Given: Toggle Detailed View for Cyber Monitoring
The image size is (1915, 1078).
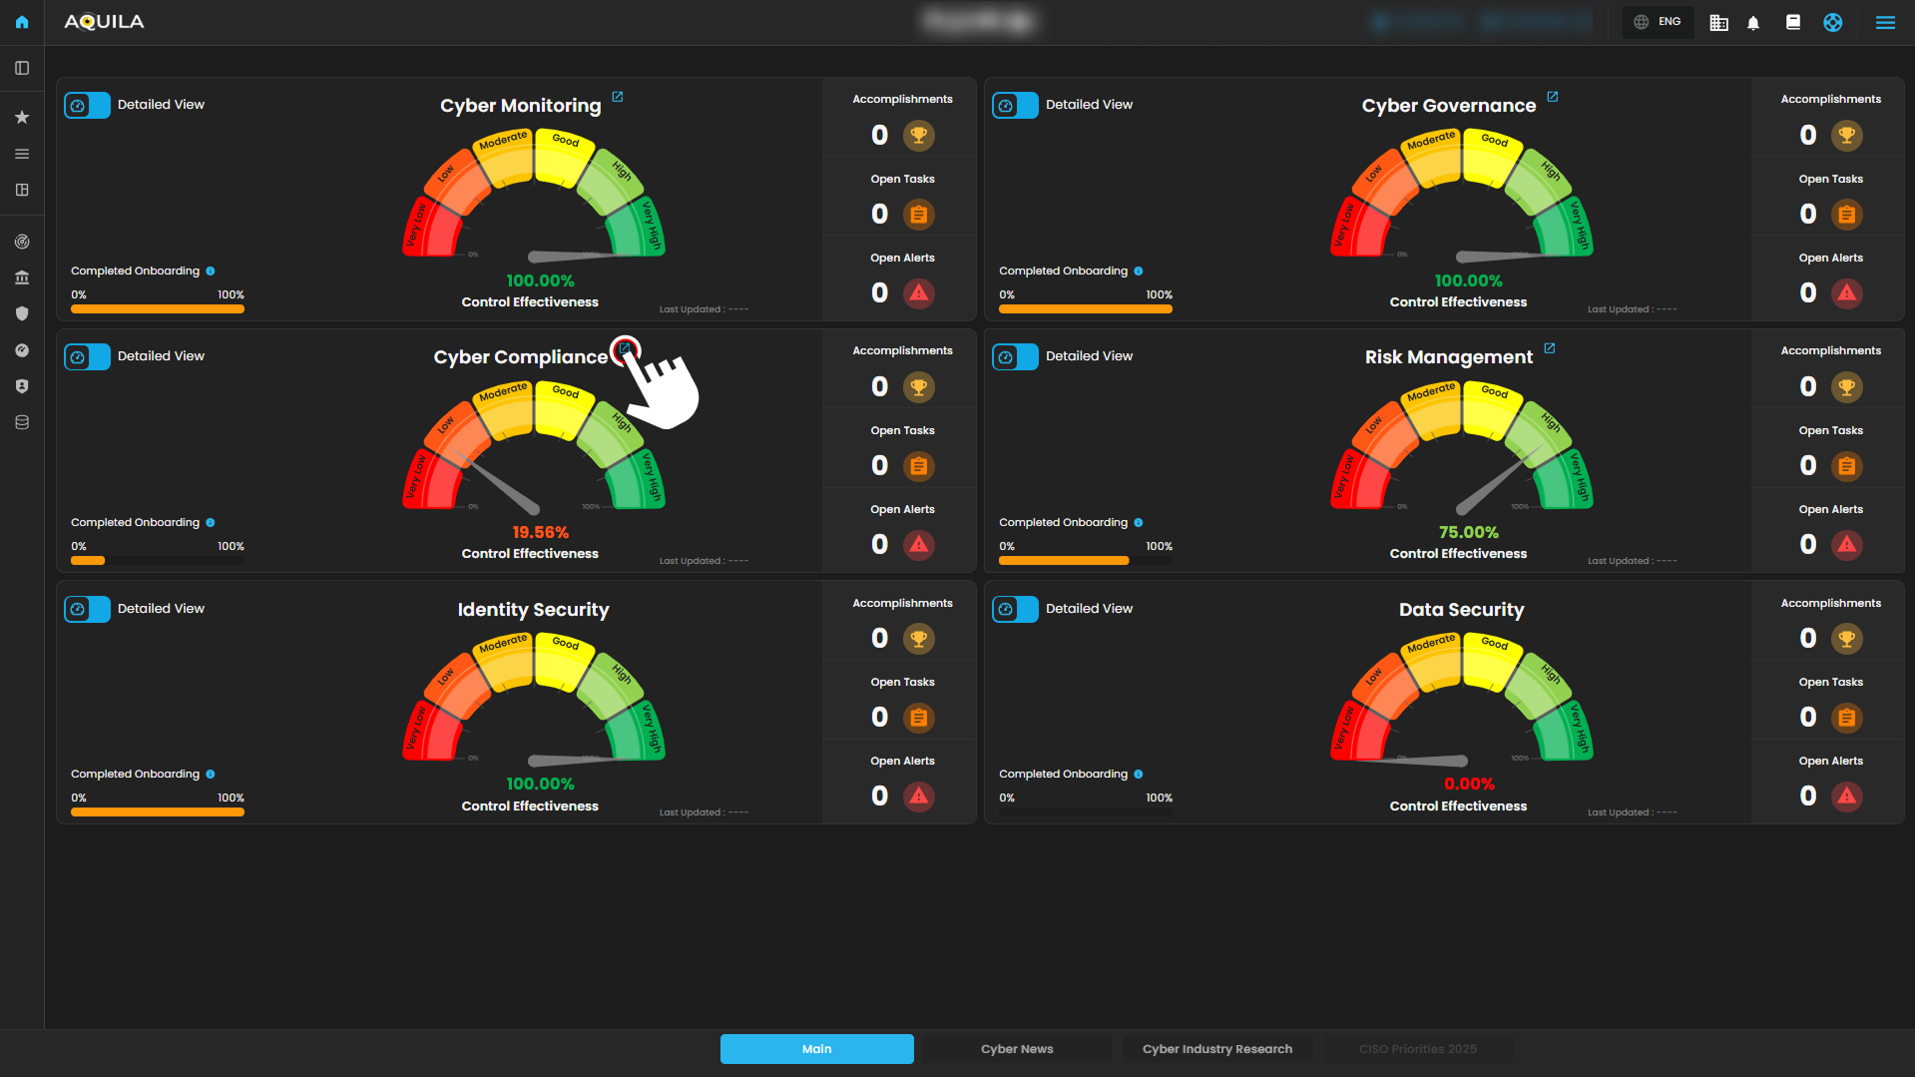Looking at the screenshot, I should [88, 106].
